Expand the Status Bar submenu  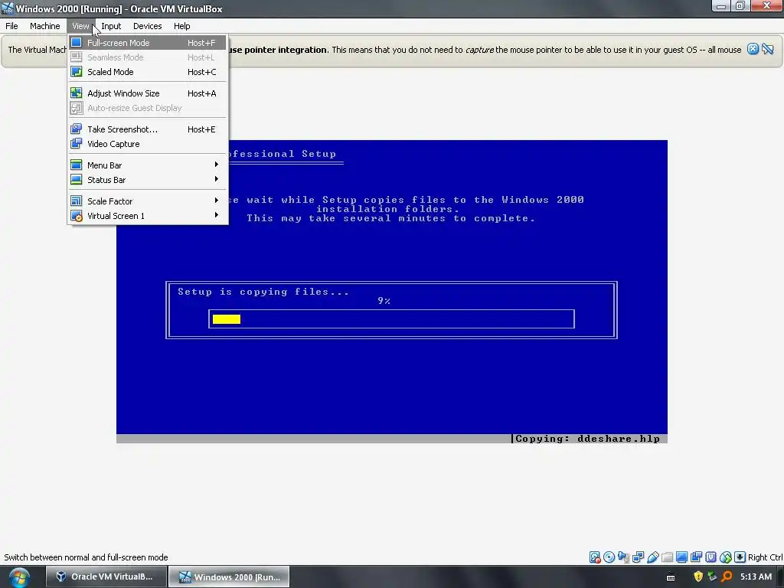click(x=148, y=179)
